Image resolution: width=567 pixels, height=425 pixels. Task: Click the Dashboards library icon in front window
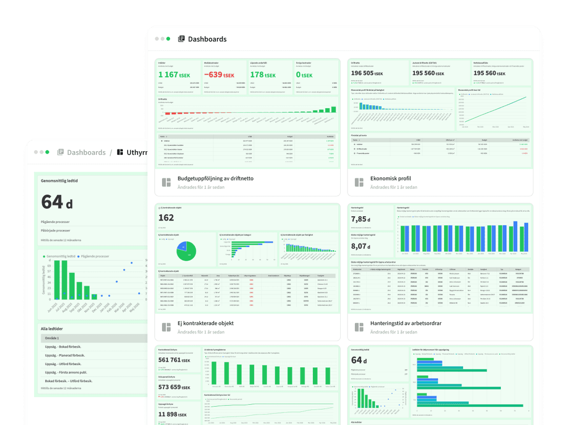(x=181, y=39)
